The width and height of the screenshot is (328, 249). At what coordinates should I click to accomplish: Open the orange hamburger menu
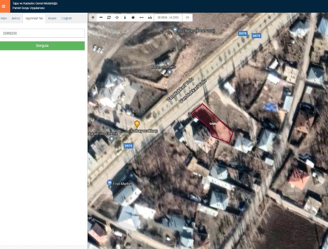pos(4,6)
